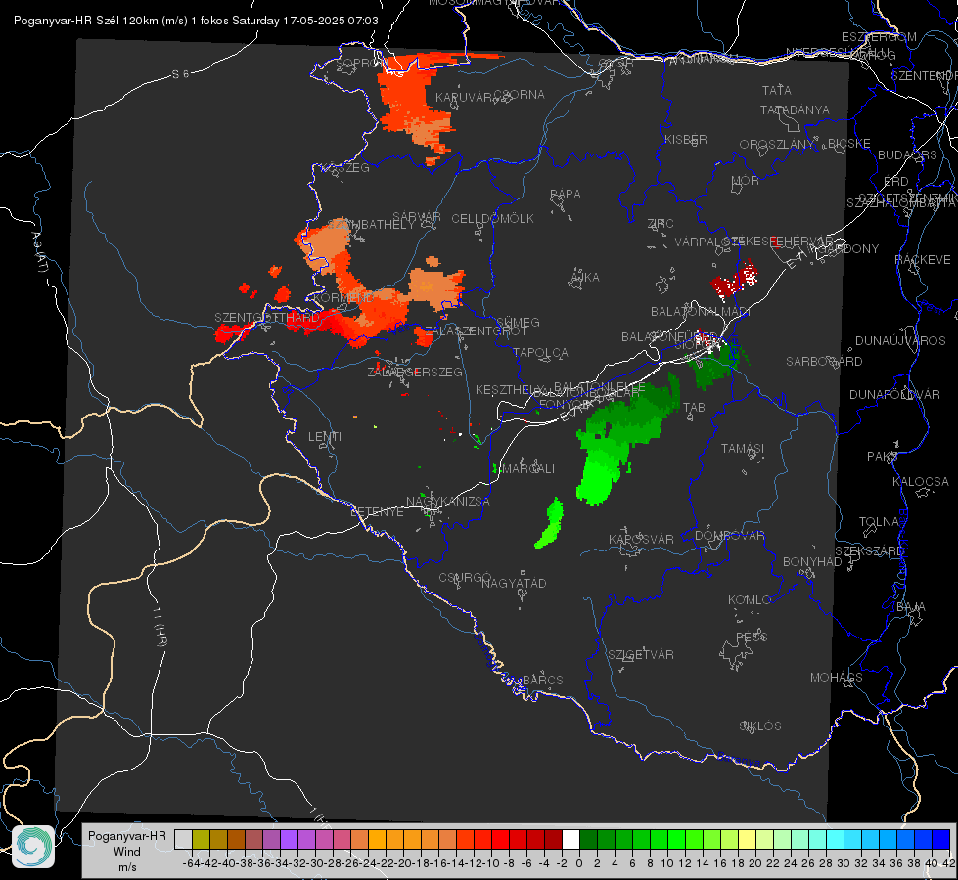Select the TATA label on the map

point(777,90)
